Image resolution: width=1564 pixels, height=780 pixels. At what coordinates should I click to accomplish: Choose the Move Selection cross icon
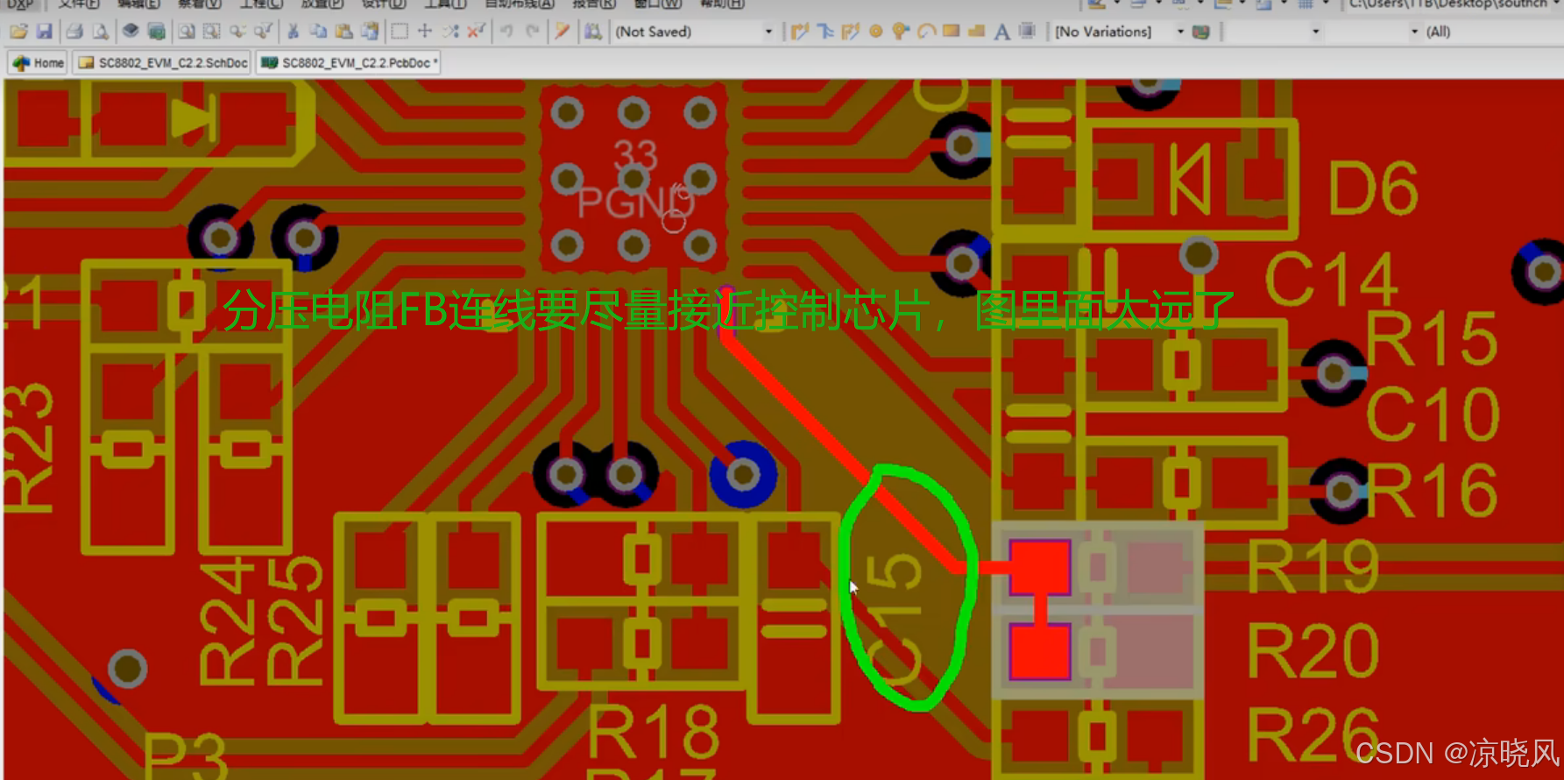click(x=425, y=32)
